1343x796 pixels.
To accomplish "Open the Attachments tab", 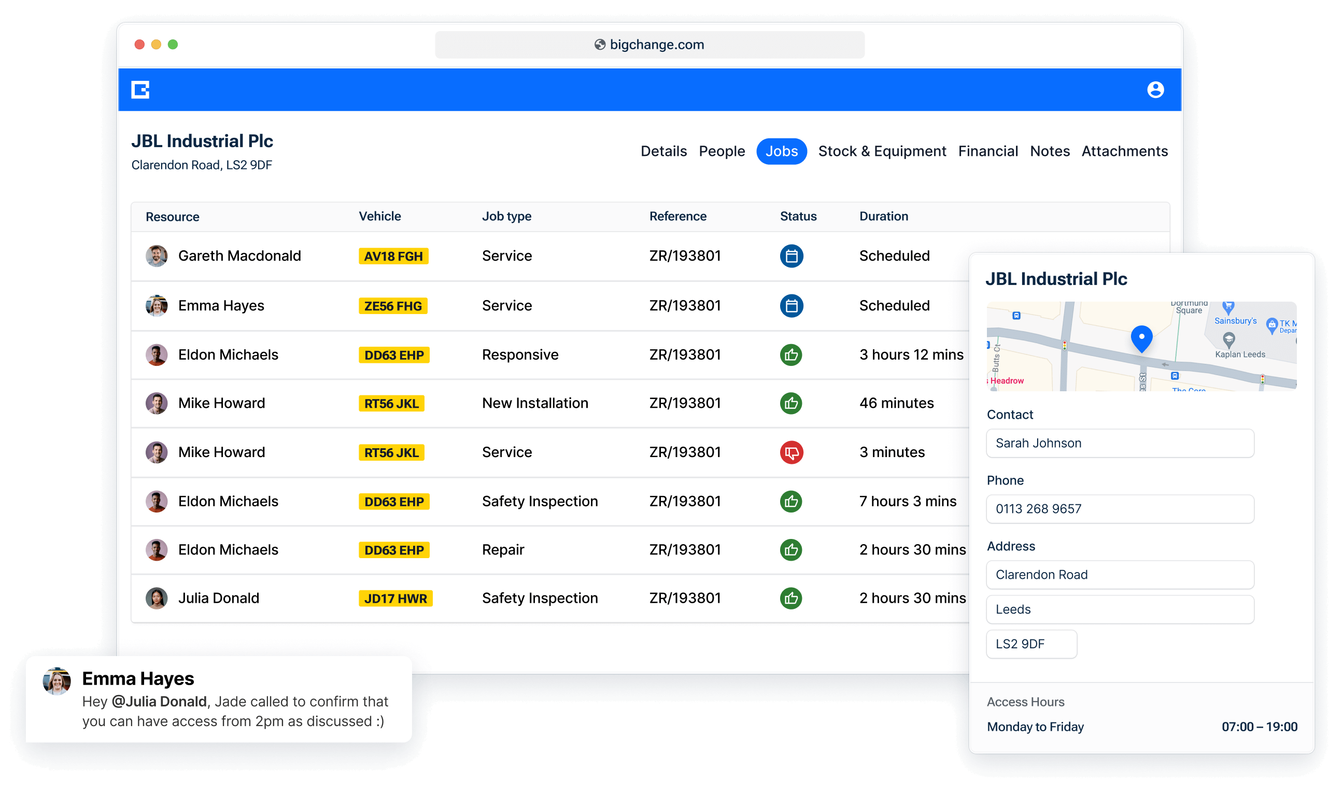I will pos(1124,151).
